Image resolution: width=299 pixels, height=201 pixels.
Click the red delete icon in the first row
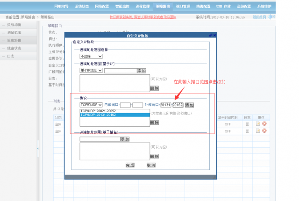pyautogui.click(x=264, y=123)
